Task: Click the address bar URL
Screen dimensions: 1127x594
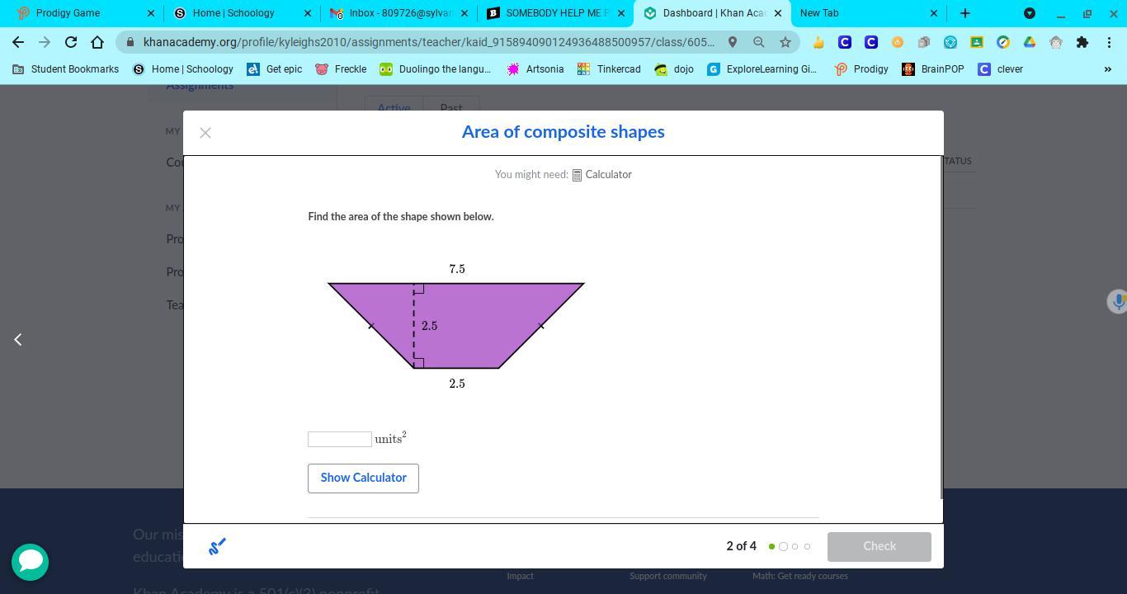Action: pos(429,42)
